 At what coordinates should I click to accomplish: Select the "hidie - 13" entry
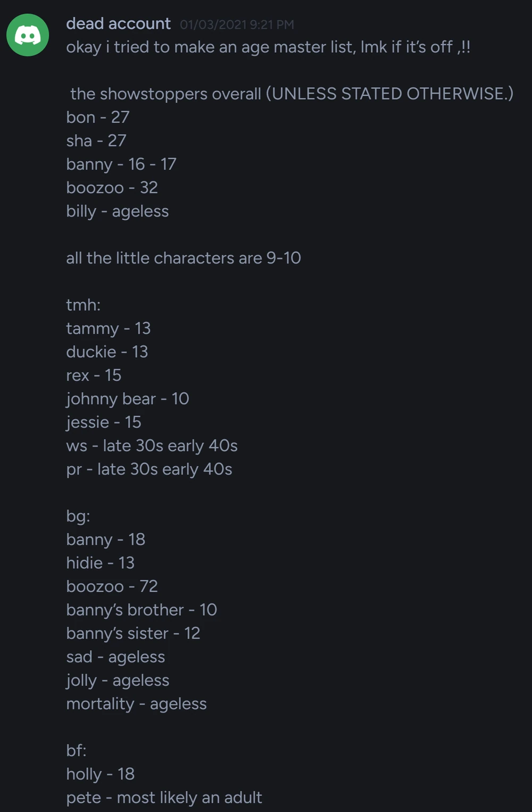click(x=100, y=563)
